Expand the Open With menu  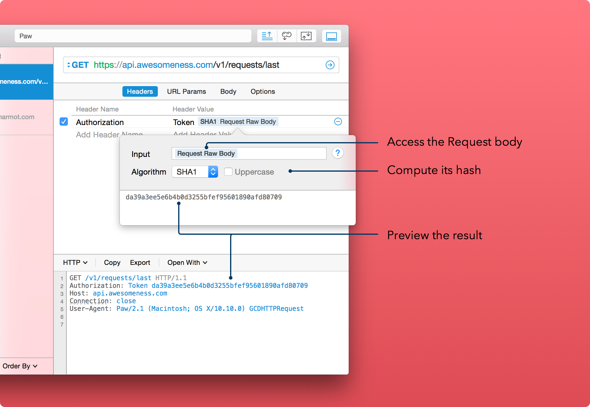(x=187, y=262)
